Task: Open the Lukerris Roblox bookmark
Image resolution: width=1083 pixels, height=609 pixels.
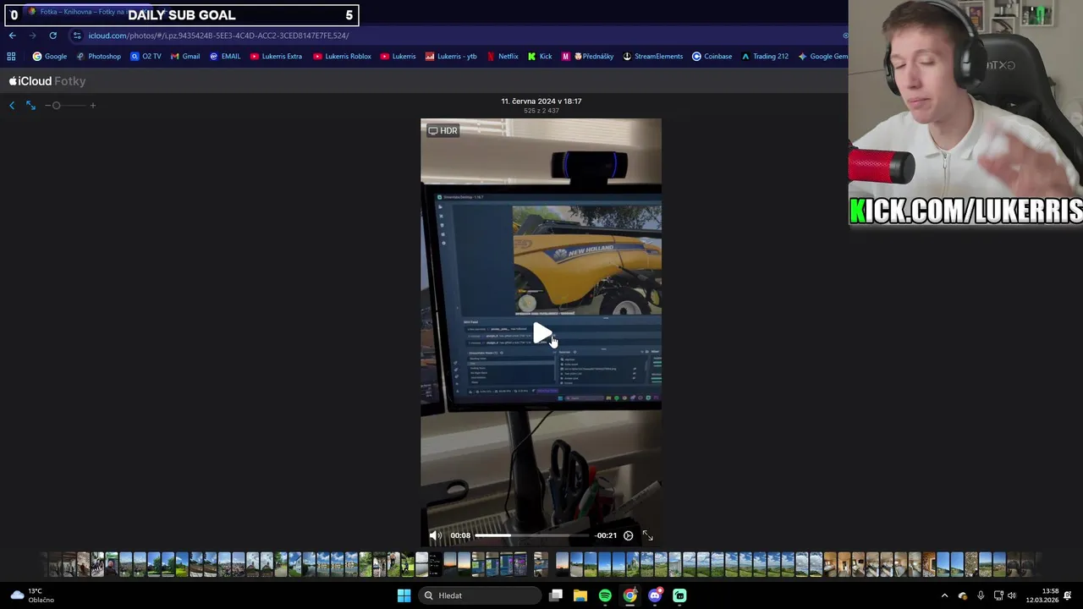Action: (x=342, y=57)
